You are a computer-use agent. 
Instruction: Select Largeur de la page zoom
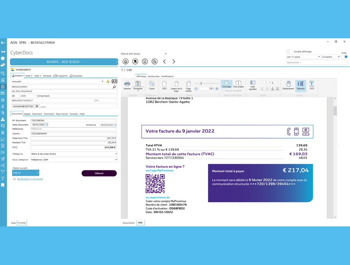[x=176, y=86]
